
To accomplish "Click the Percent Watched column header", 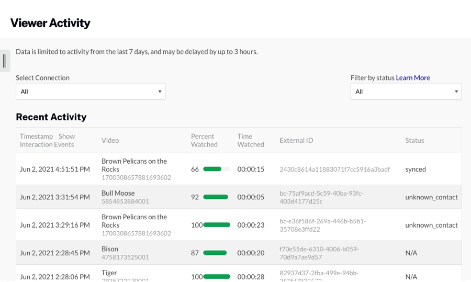I will (x=204, y=140).
